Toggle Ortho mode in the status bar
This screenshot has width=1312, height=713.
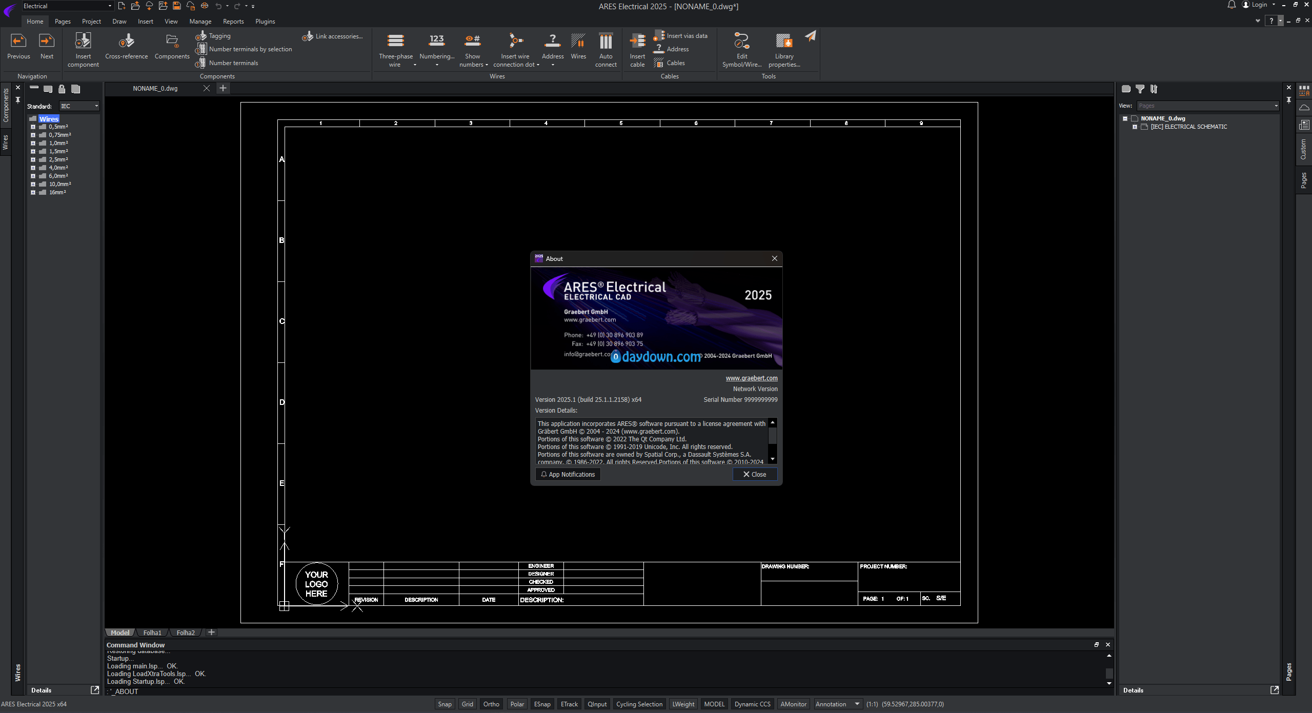click(x=491, y=704)
